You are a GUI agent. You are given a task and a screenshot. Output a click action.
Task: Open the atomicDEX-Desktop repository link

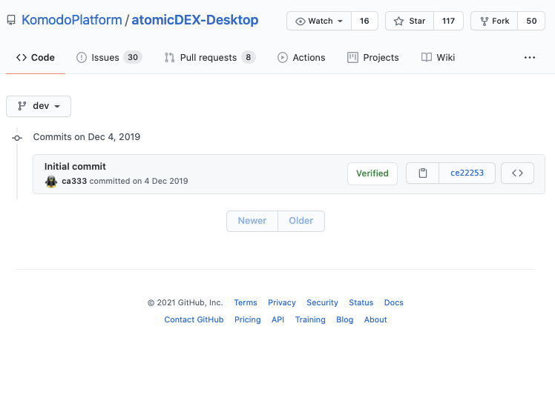(x=195, y=20)
